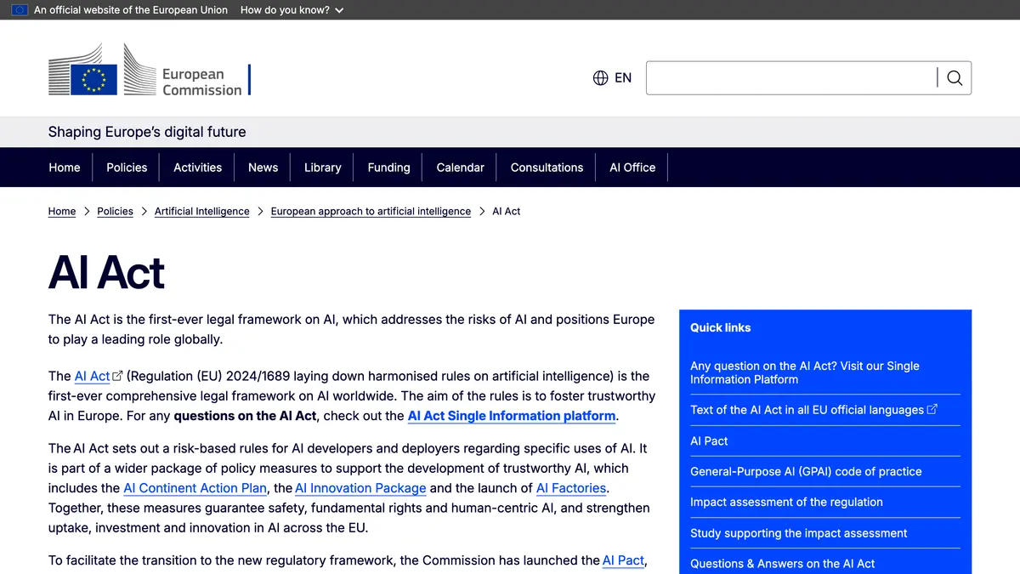Open 'Study supporting the impact assessment' link
Image resolution: width=1020 pixels, height=574 pixels.
pos(799,533)
